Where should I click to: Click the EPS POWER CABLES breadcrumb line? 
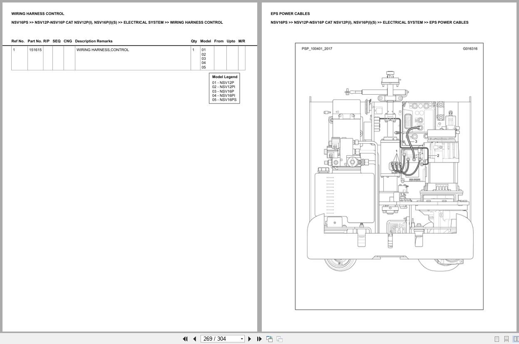click(x=370, y=22)
